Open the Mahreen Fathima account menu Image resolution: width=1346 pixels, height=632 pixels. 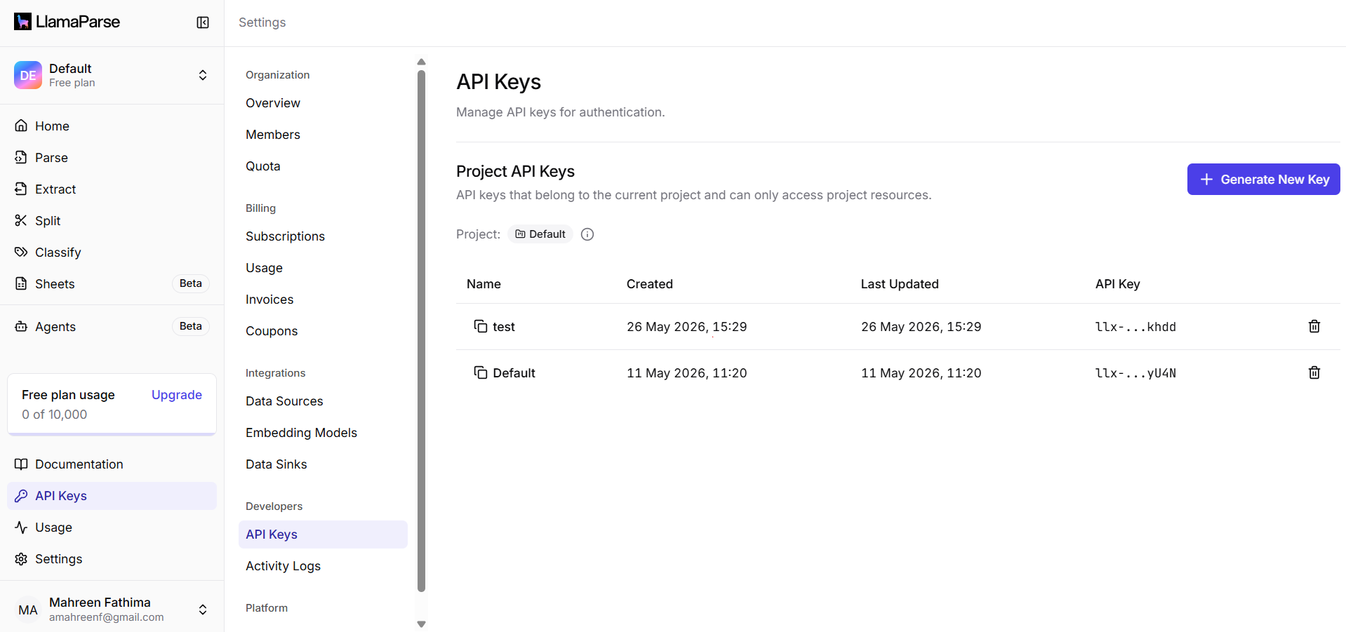[x=203, y=610]
